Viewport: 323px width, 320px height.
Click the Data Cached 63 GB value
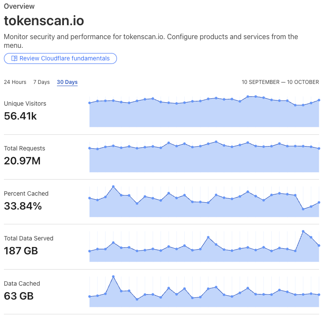coord(19,296)
